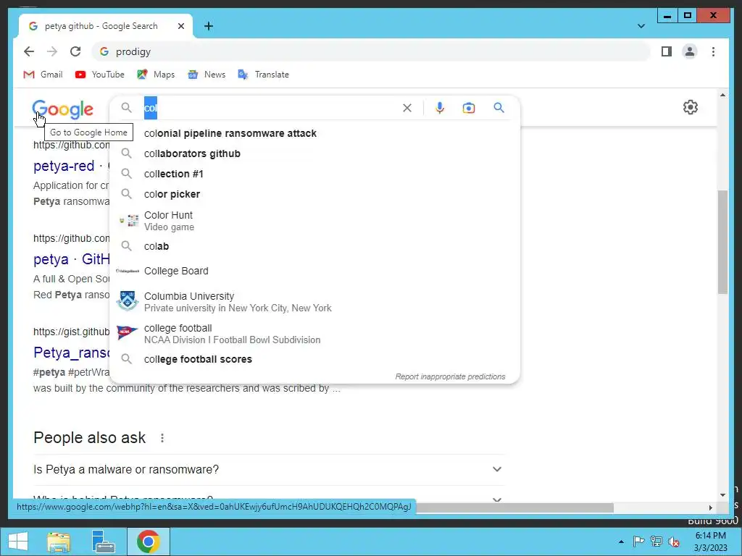
Task: Clear the search box with X
Action: coord(407,109)
